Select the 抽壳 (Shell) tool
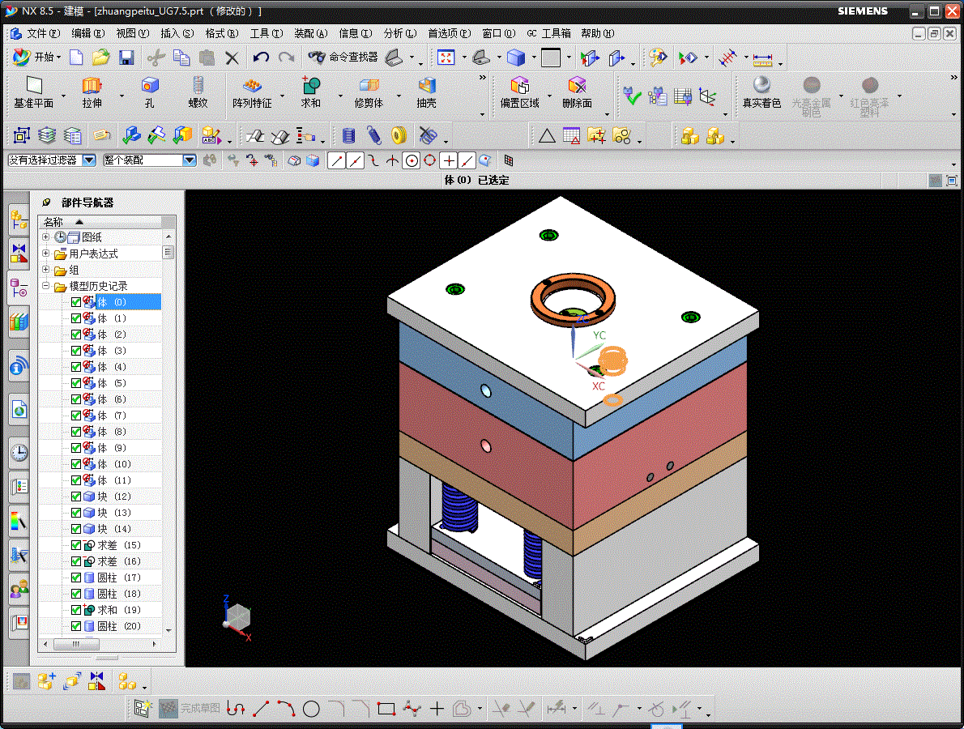Viewport: 964px width, 729px height. [426, 92]
